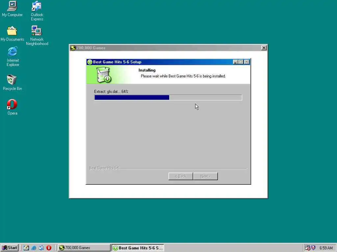
Task: Click the installer box icon in setup header
Action: [x=104, y=75]
